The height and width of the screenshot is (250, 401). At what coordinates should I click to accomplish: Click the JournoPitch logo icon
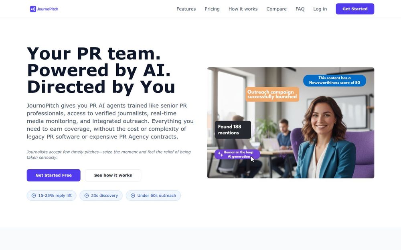[x=33, y=9]
